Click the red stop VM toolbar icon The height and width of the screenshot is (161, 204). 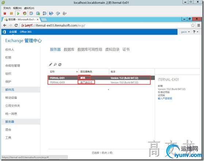tap(5, 14)
